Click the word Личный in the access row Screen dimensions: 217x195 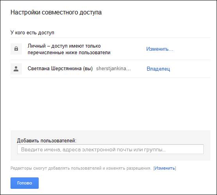37,46
